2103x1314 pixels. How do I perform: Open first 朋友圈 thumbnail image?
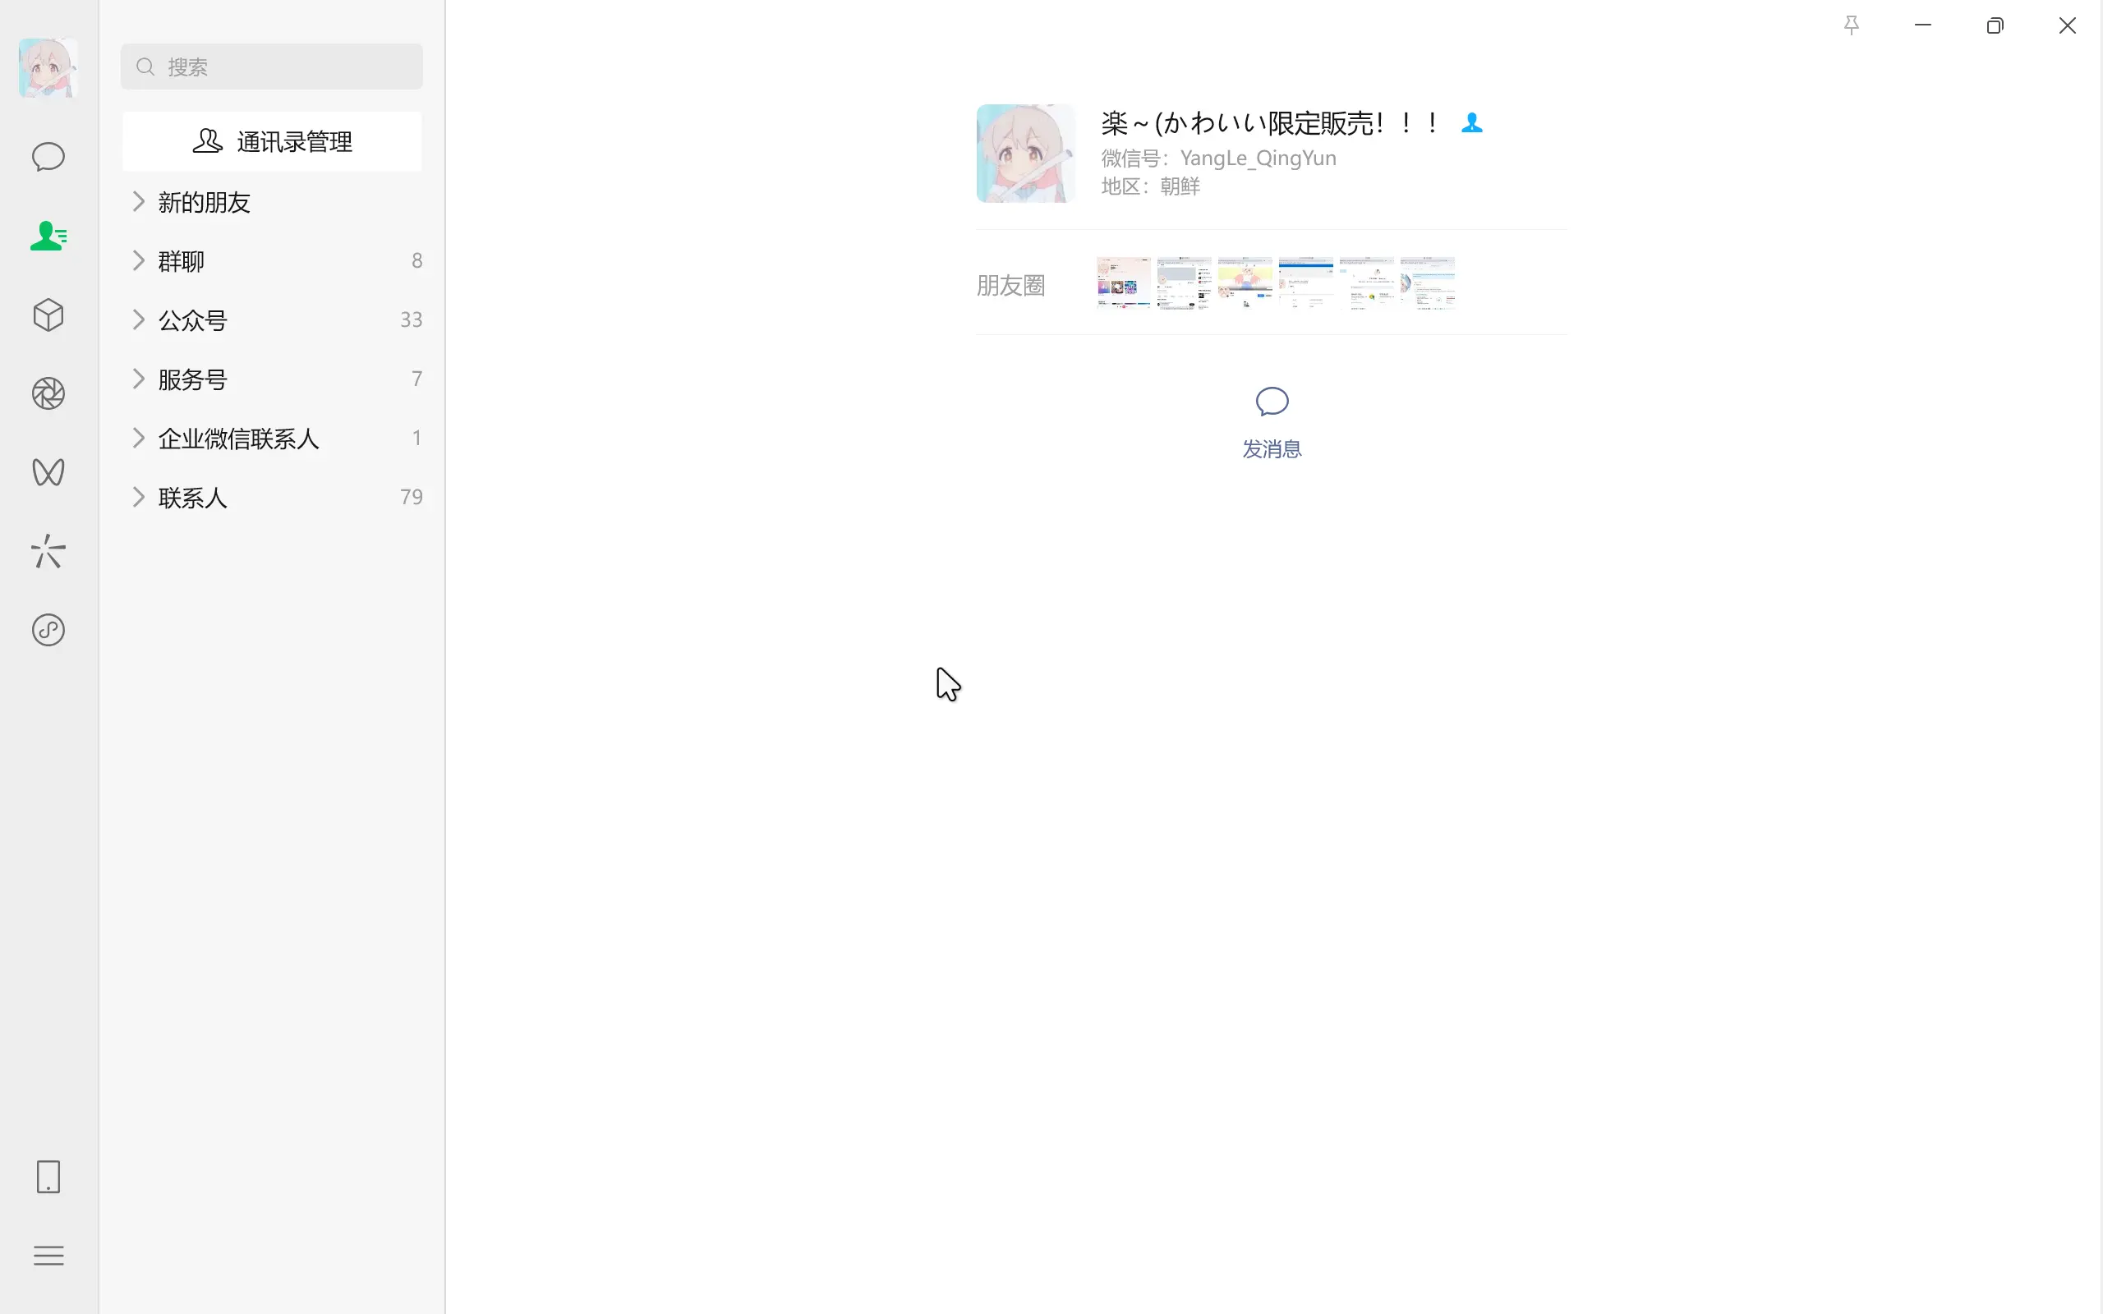(1123, 283)
